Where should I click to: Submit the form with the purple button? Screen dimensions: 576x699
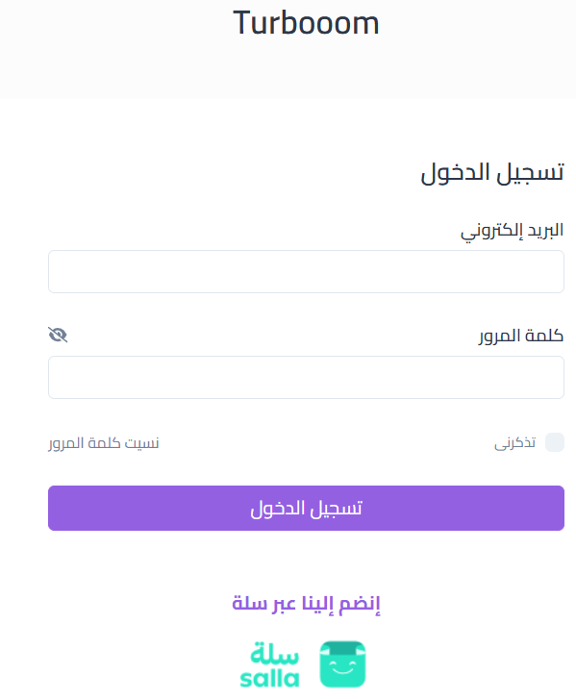307,509
